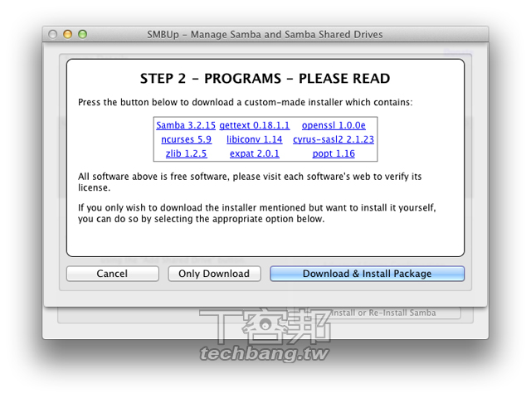Click the 'All software above is free software' paragraph
The height and width of the screenshot is (398, 531).
point(250,182)
